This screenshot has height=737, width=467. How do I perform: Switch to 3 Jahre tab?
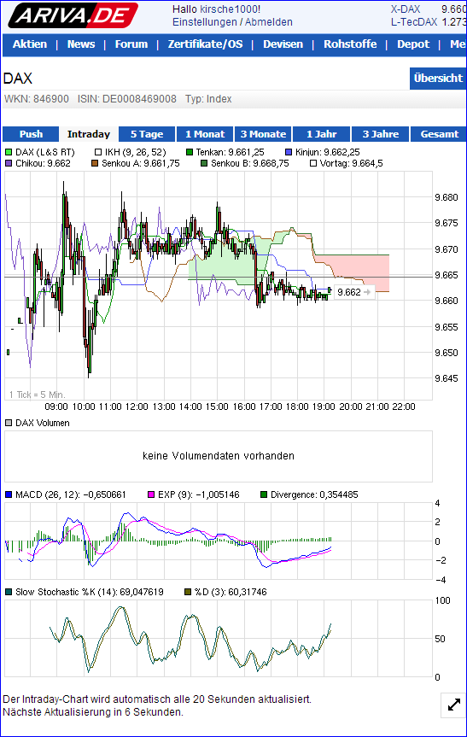(380, 134)
